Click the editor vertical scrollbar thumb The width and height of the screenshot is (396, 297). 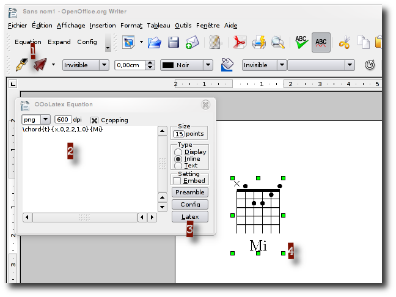coord(163,164)
